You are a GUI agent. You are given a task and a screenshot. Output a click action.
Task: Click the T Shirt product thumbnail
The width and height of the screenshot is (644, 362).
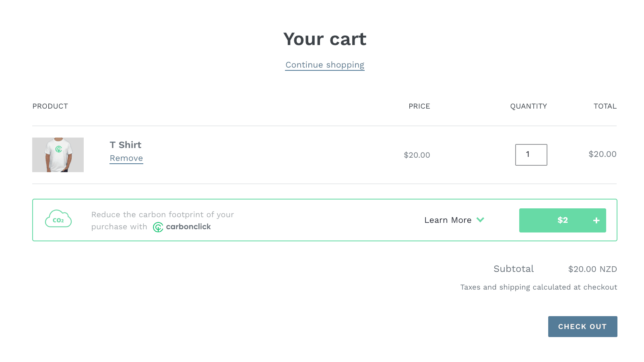tap(58, 155)
